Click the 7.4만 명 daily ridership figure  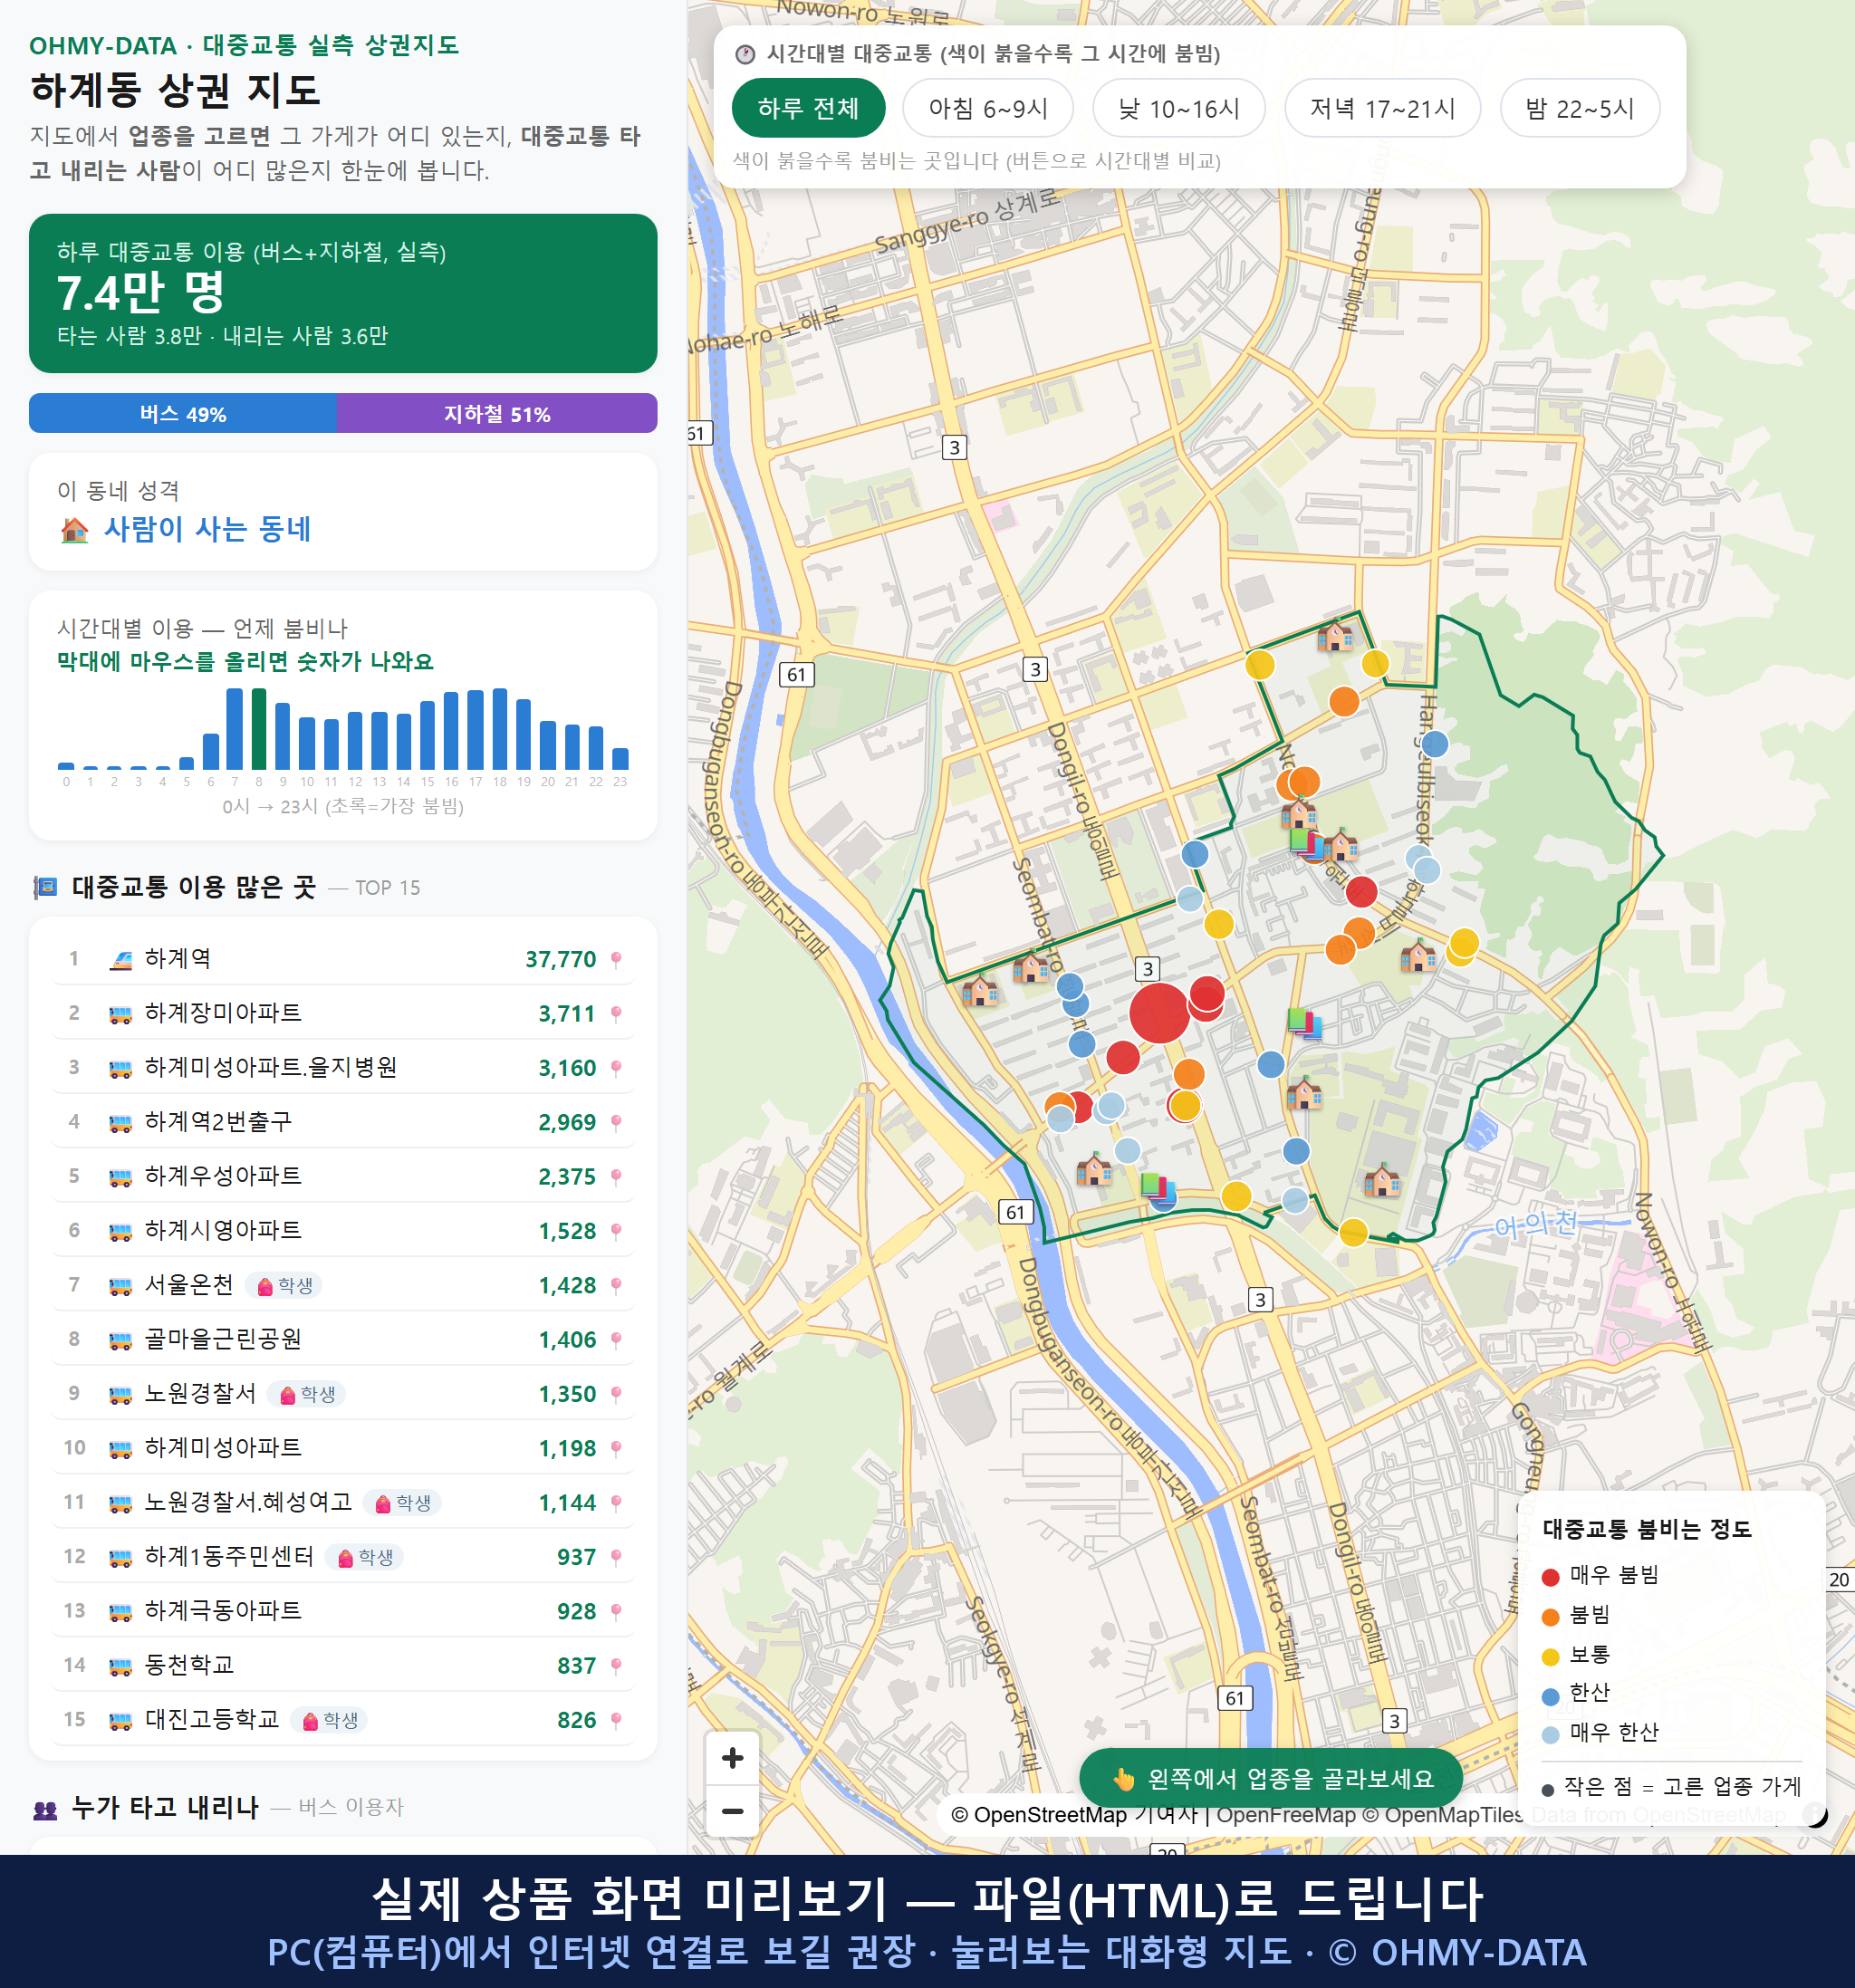click(141, 293)
